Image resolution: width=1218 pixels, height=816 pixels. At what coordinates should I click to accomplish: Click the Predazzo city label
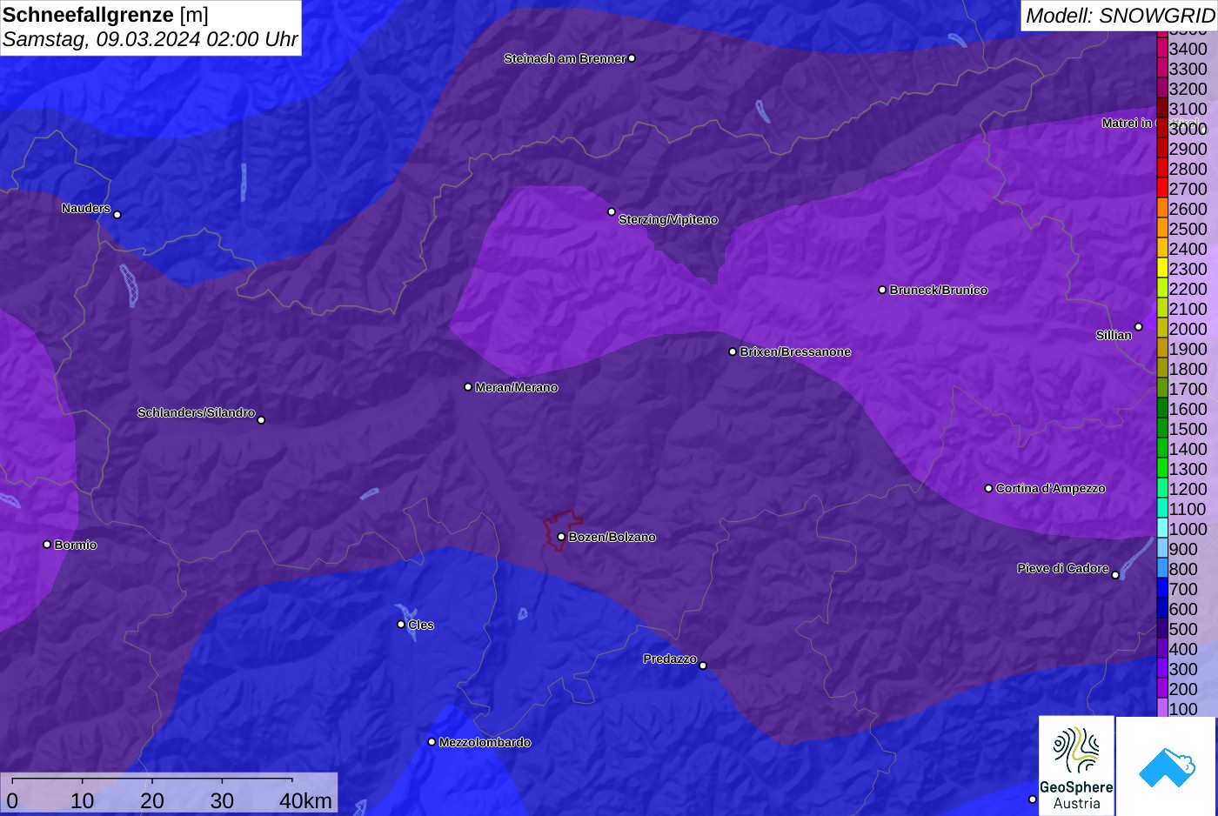click(670, 659)
